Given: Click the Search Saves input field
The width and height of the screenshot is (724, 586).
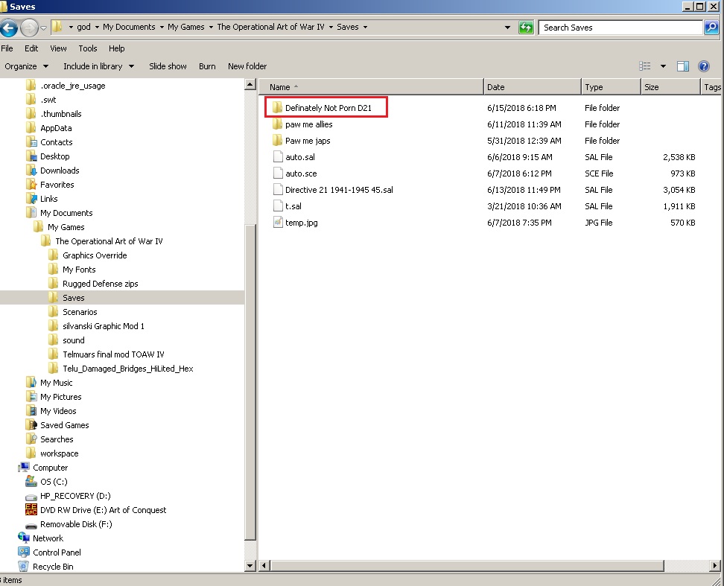Looking at the screenshot, I should [620, 28].
